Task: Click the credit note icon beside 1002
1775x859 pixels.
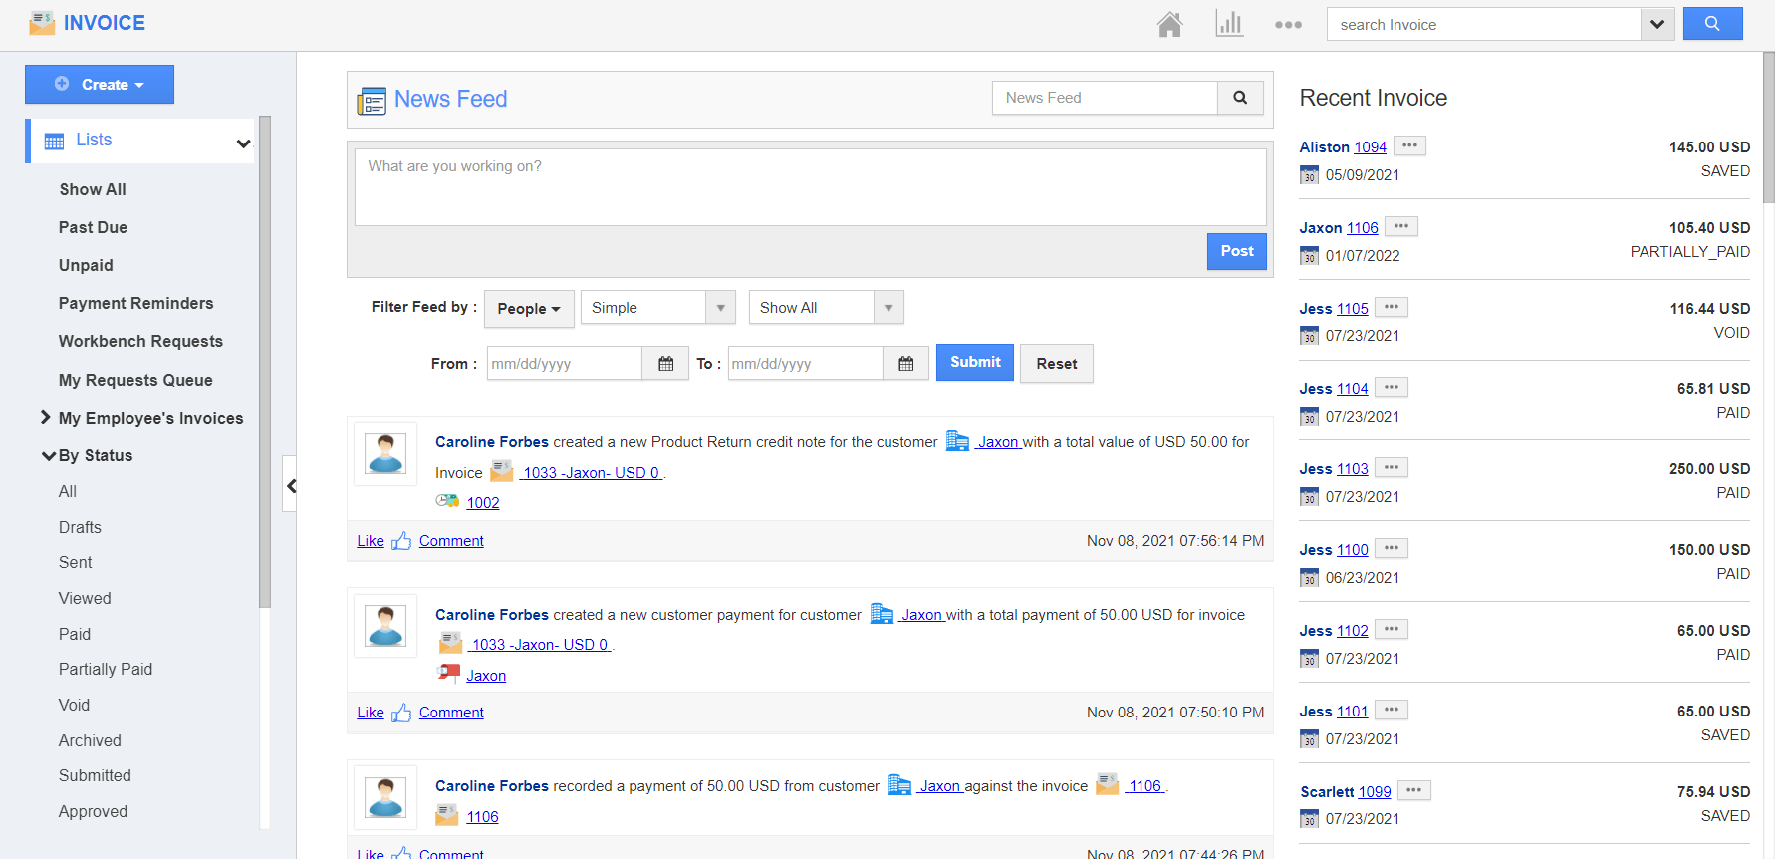Action: tap(447, 501)
